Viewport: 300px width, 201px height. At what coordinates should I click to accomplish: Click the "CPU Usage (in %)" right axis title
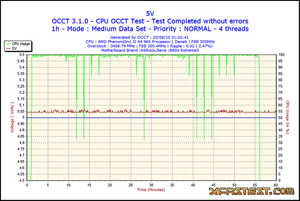tap(287, 117)
